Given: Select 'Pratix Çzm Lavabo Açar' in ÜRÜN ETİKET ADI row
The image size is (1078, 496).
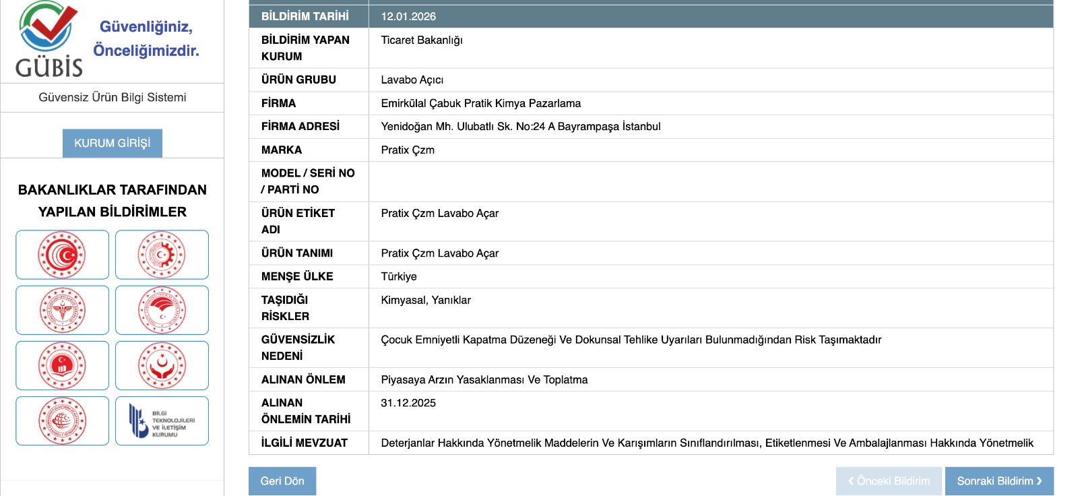Looking at the screenshot, I should [440, 213].
